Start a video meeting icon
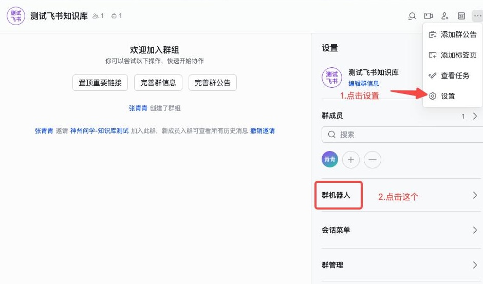The width and height of the screenshot is (483, 284). 429,16
